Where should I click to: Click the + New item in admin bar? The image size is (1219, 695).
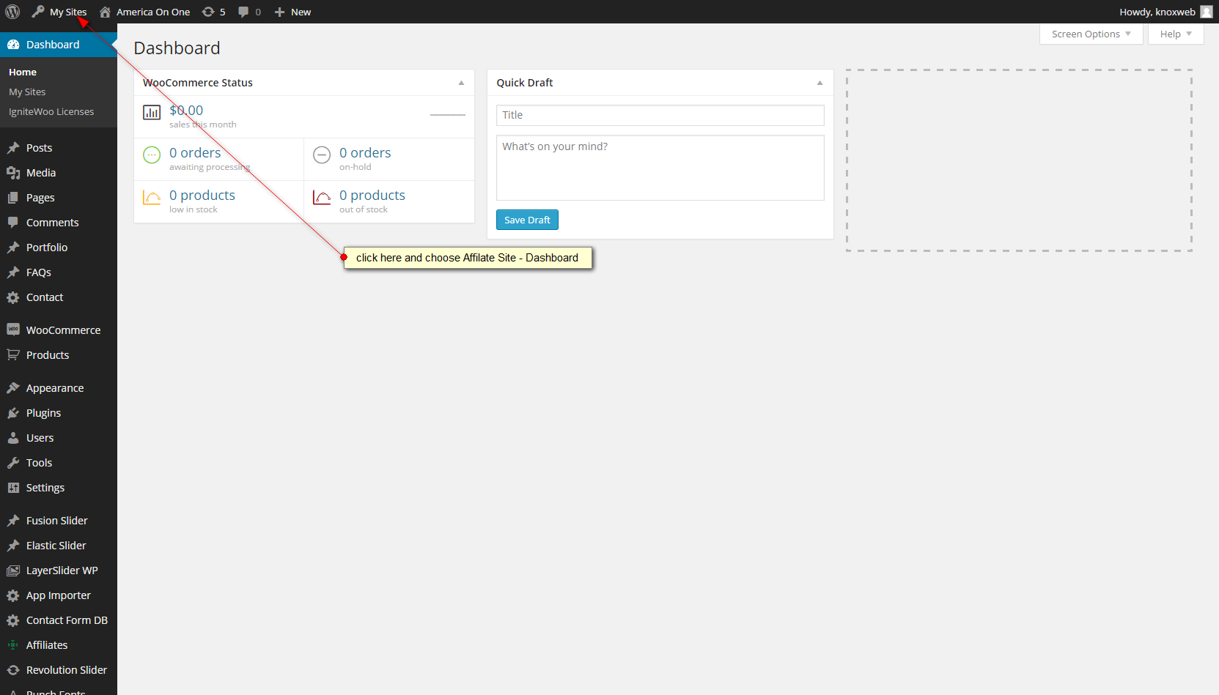(292, 12)
